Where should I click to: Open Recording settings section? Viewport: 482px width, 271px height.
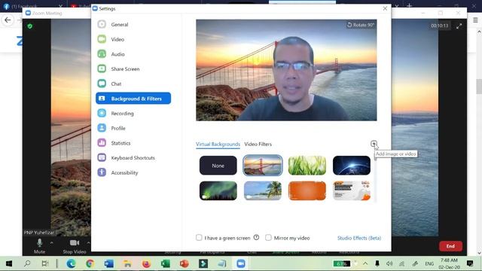coord(122,114)
